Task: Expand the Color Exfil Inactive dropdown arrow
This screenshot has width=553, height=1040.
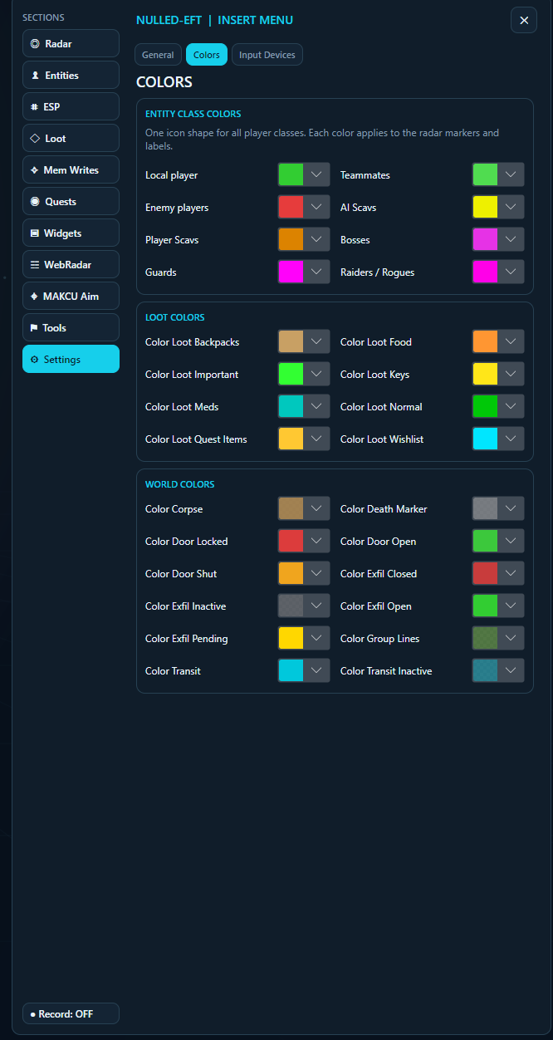Action: pyautogui.click(x=316, y=606)
